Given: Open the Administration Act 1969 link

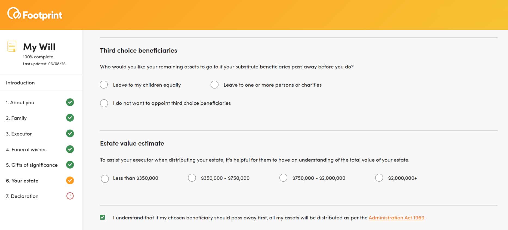Looking at the screenshot, I should coord(396,218).
